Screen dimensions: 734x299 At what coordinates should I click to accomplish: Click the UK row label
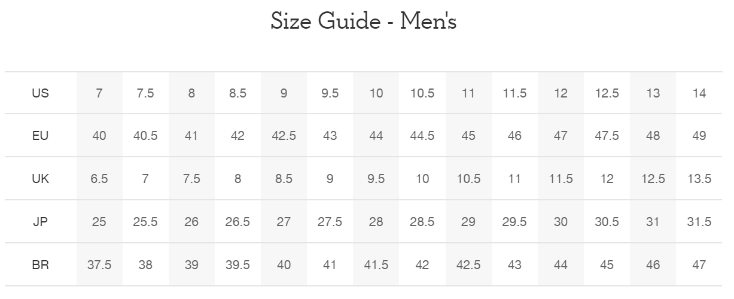pyautogui.click(x=41, y=179)
